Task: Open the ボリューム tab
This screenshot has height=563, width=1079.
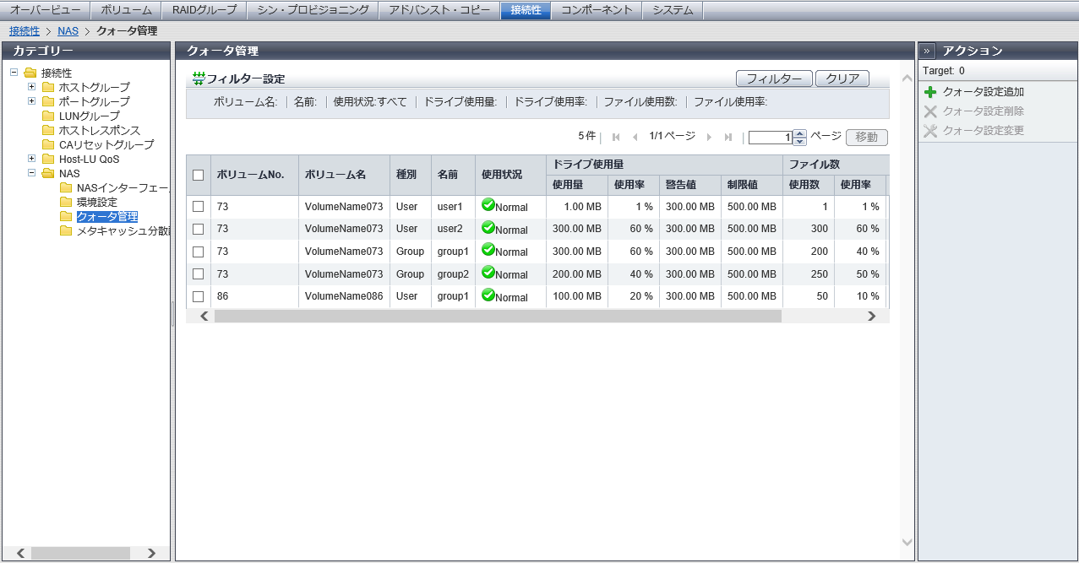Action: point(126,10)
